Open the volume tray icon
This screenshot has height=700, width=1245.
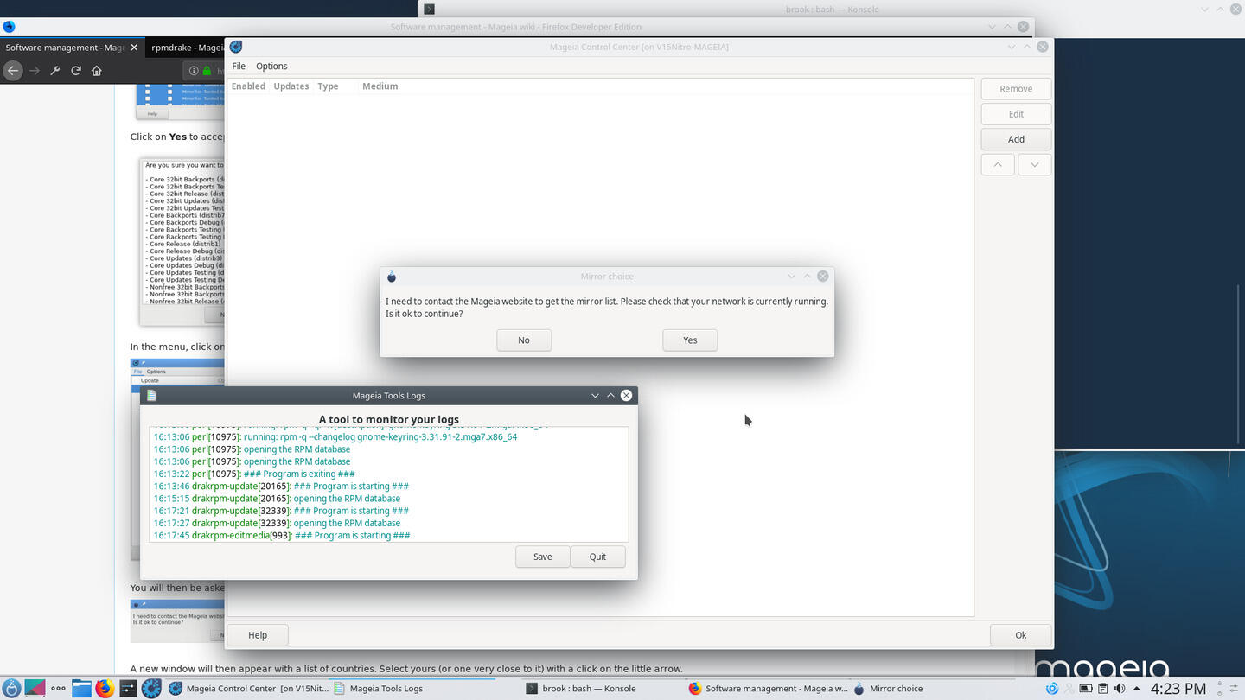pos(1120,689)
